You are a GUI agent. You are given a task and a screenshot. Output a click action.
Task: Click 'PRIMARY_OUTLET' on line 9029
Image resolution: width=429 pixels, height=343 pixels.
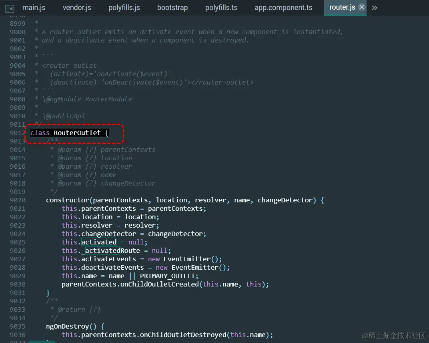click(x=167, y=276)
